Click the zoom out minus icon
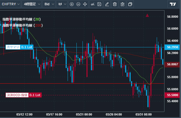This screenshot has height=118, width=181. pos(78,4)
